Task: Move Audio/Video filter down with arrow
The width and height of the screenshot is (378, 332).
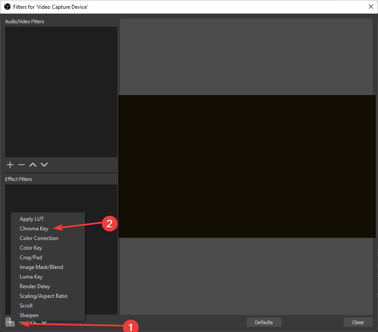Action: point(44,165)
